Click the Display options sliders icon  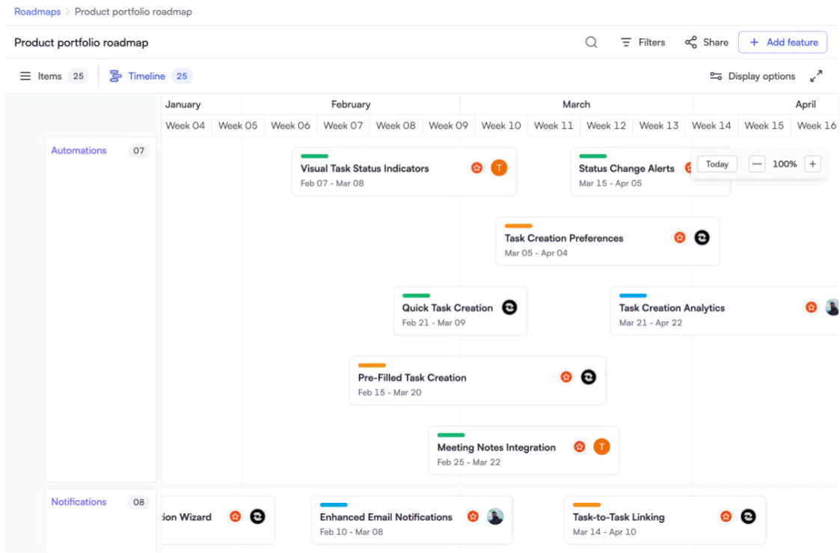(x=716, y=76)
